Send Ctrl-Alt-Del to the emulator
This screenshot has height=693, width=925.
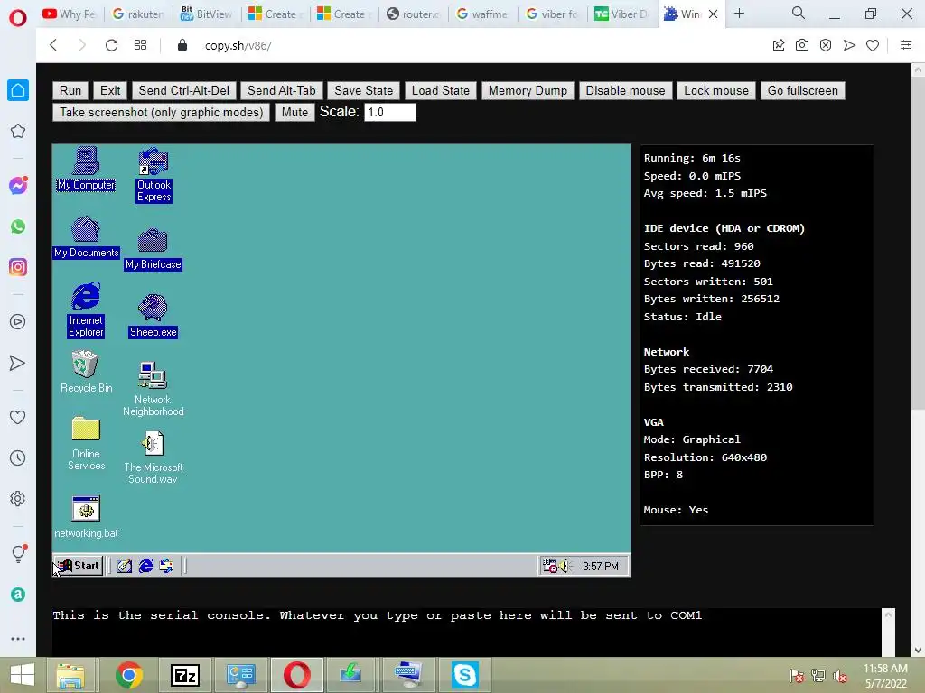click(x=184, y=91)
